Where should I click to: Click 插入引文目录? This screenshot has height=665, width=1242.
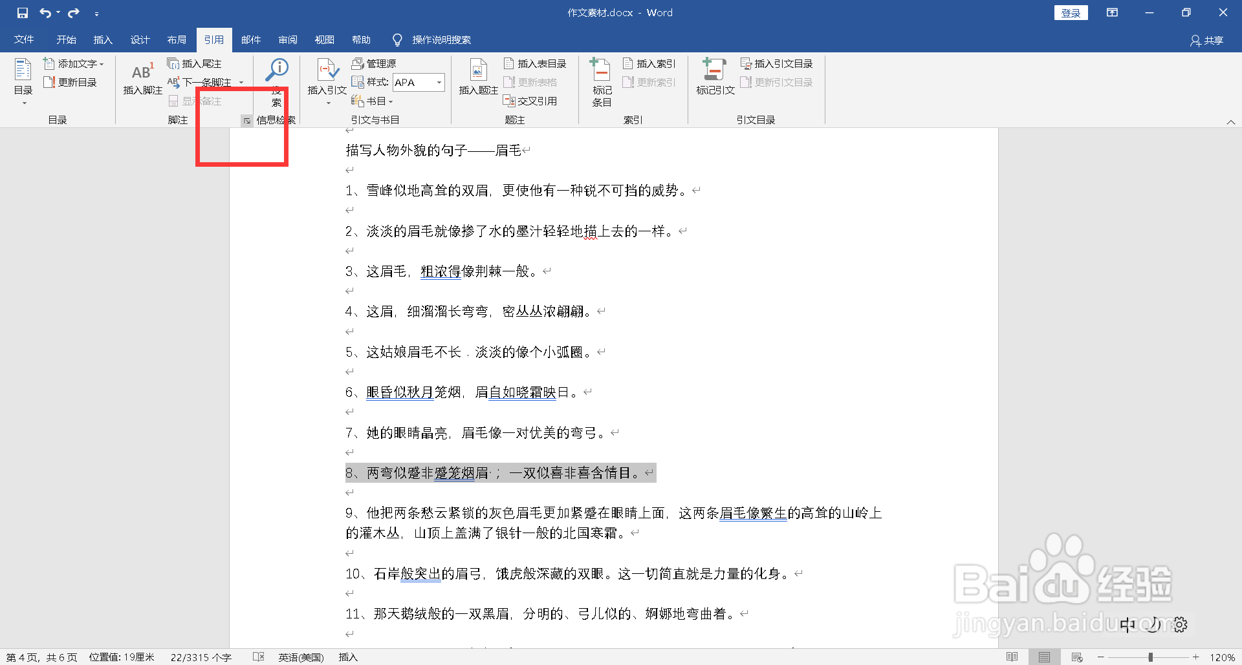click(x=776, y=63)
